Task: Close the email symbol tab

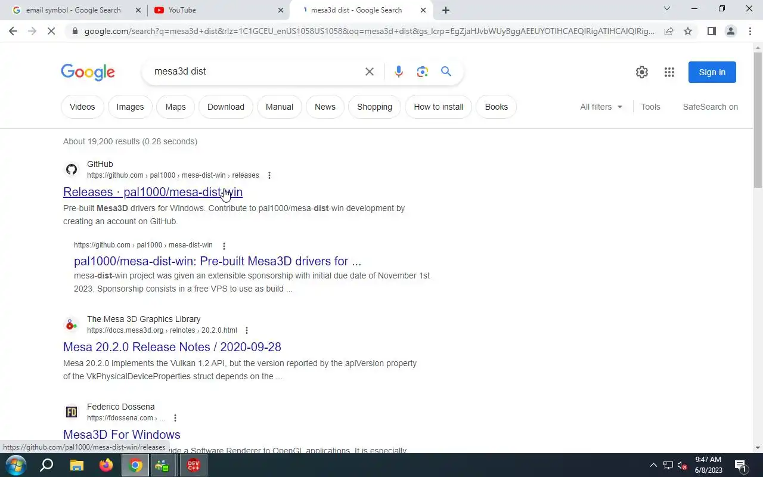Action: [x=138, y=10]
